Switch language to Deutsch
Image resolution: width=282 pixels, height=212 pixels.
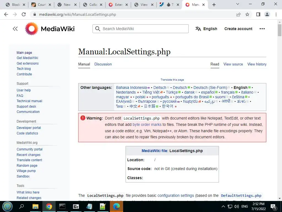[x=180, y=88]
